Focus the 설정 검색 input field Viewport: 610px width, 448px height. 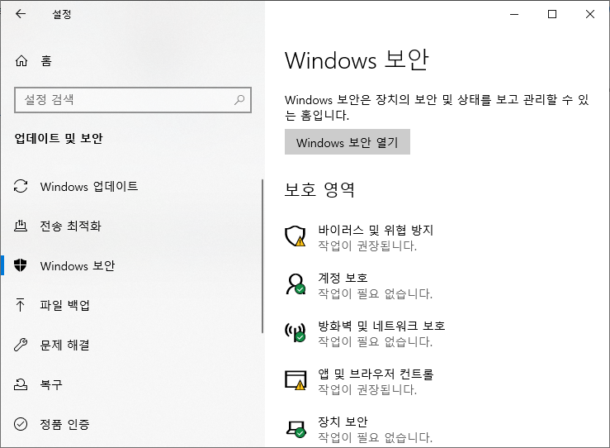click(x=133, y=100)
